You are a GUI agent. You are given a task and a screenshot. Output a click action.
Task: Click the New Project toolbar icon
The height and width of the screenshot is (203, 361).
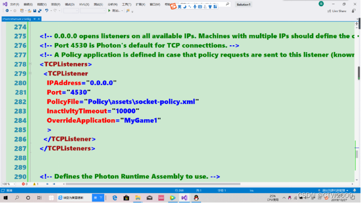tap(22, 10)
